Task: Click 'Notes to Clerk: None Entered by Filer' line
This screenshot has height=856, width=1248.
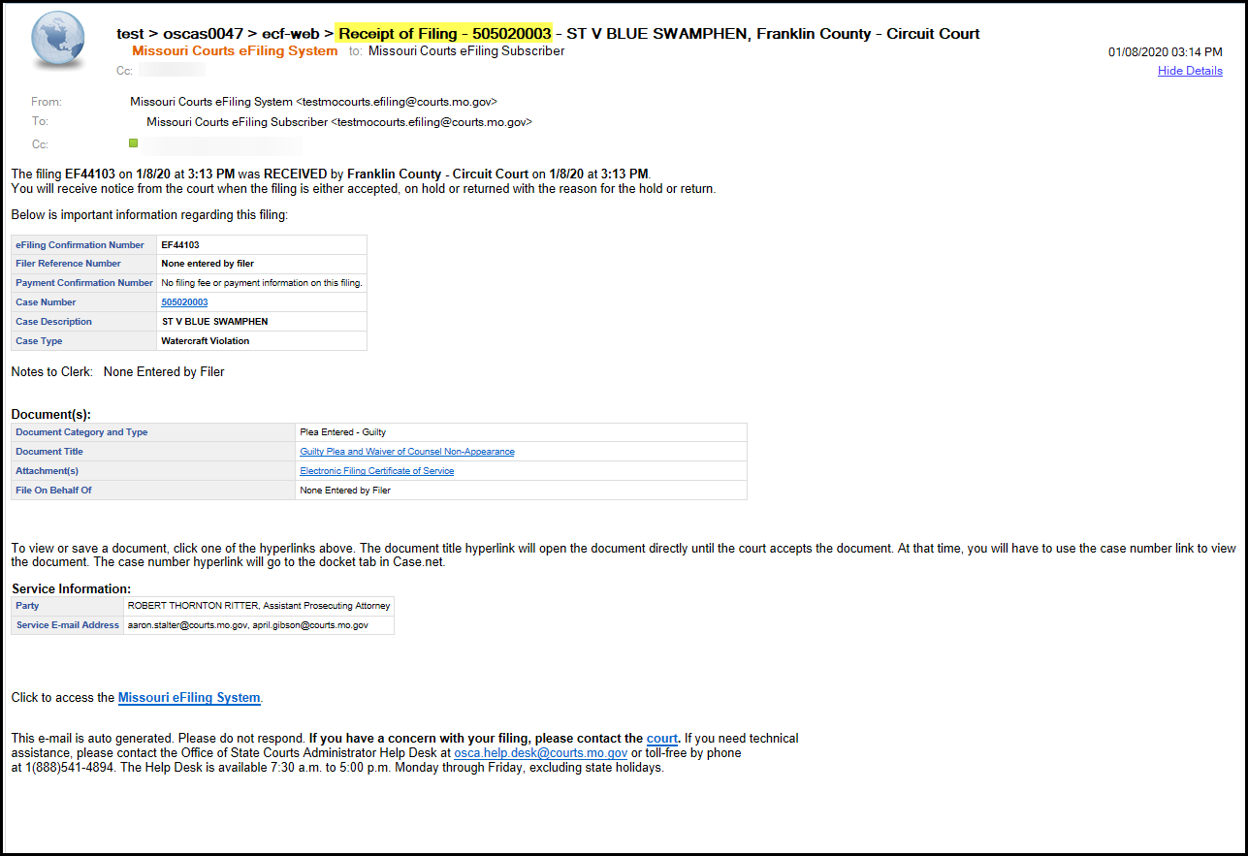Action: point(118,372)
